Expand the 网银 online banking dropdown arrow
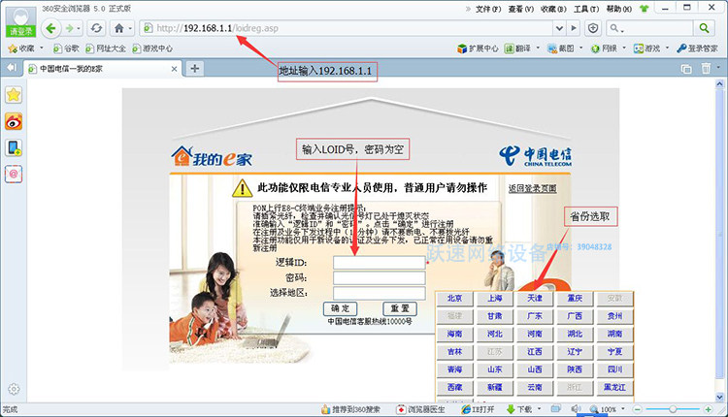Image resolution: width=728 pixels, height=417 pixels. (624, 48)
